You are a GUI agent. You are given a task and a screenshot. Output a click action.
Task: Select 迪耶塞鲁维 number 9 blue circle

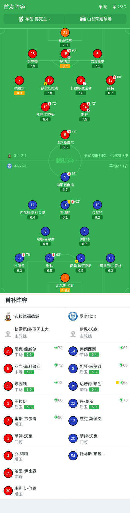pyautogui.click(x=65, y=177)
